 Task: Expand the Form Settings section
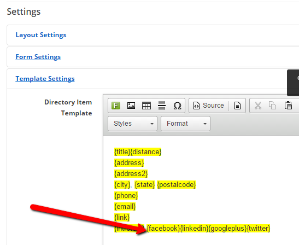click(38, 57)
